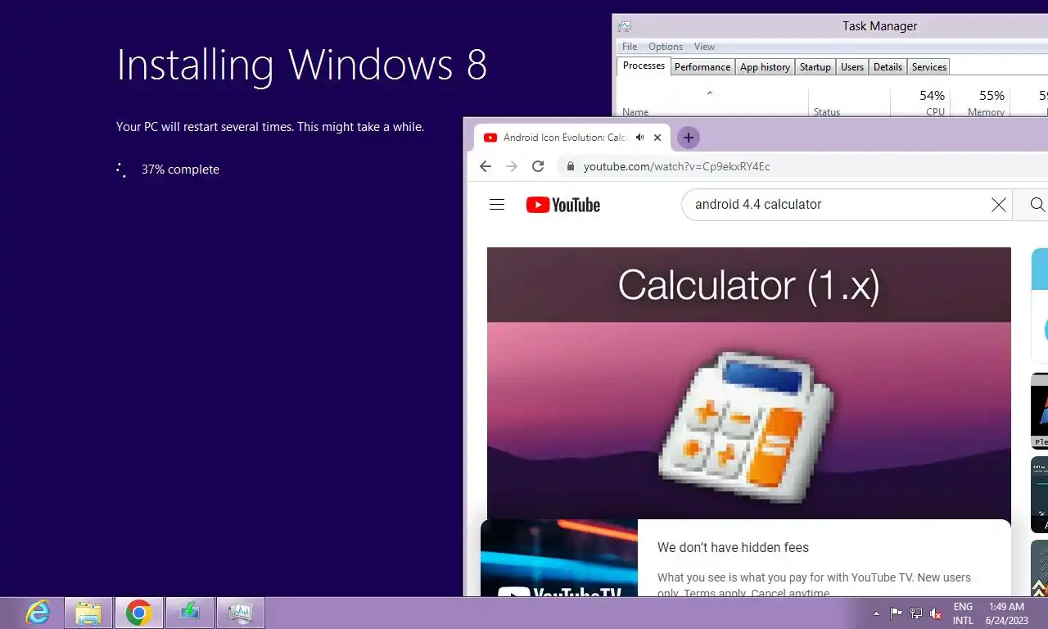Click the YouTube logo

(x=563, y=205)
